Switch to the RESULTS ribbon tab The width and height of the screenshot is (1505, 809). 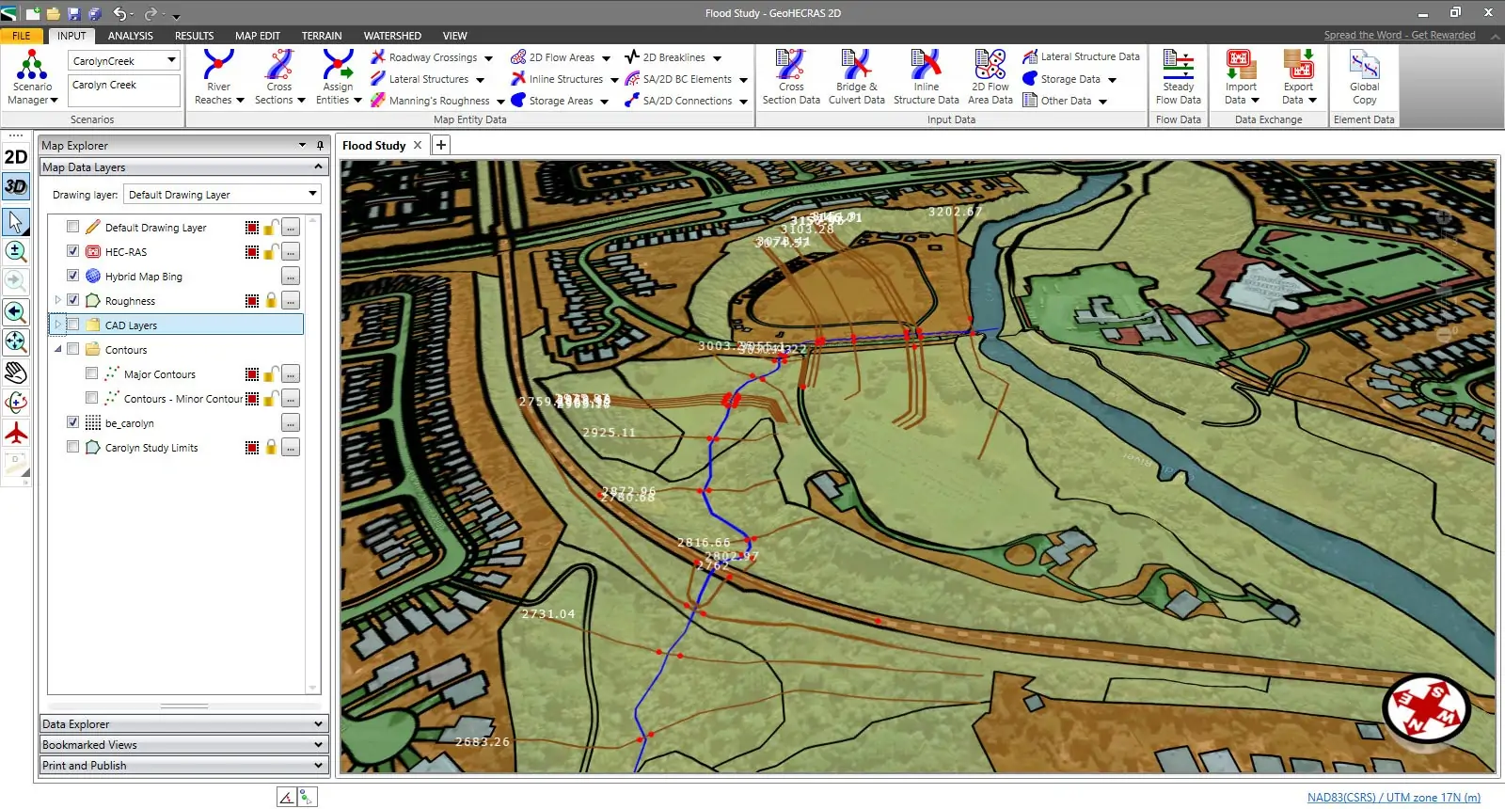click(x=194, y=36)
